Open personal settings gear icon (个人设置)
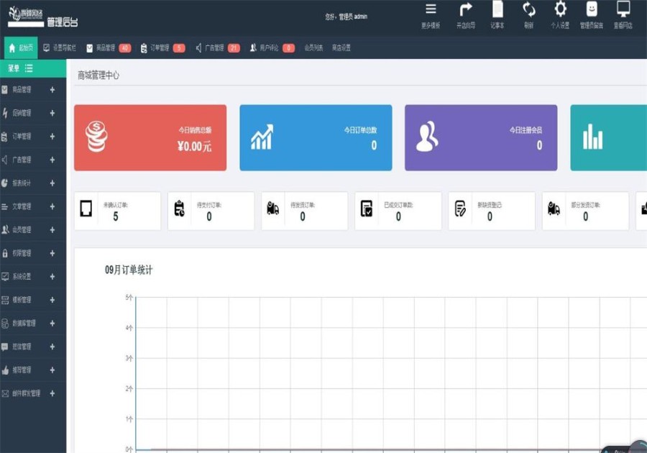647x453 pixels. pos(560,9)
